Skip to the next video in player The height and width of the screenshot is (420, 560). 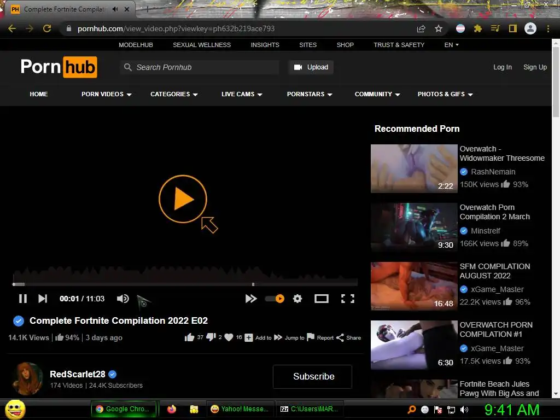click(43, 299)
